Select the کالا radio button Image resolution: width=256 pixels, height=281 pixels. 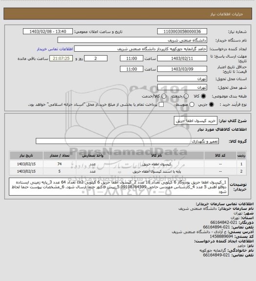pyautogui.click(x=203, y=96)
